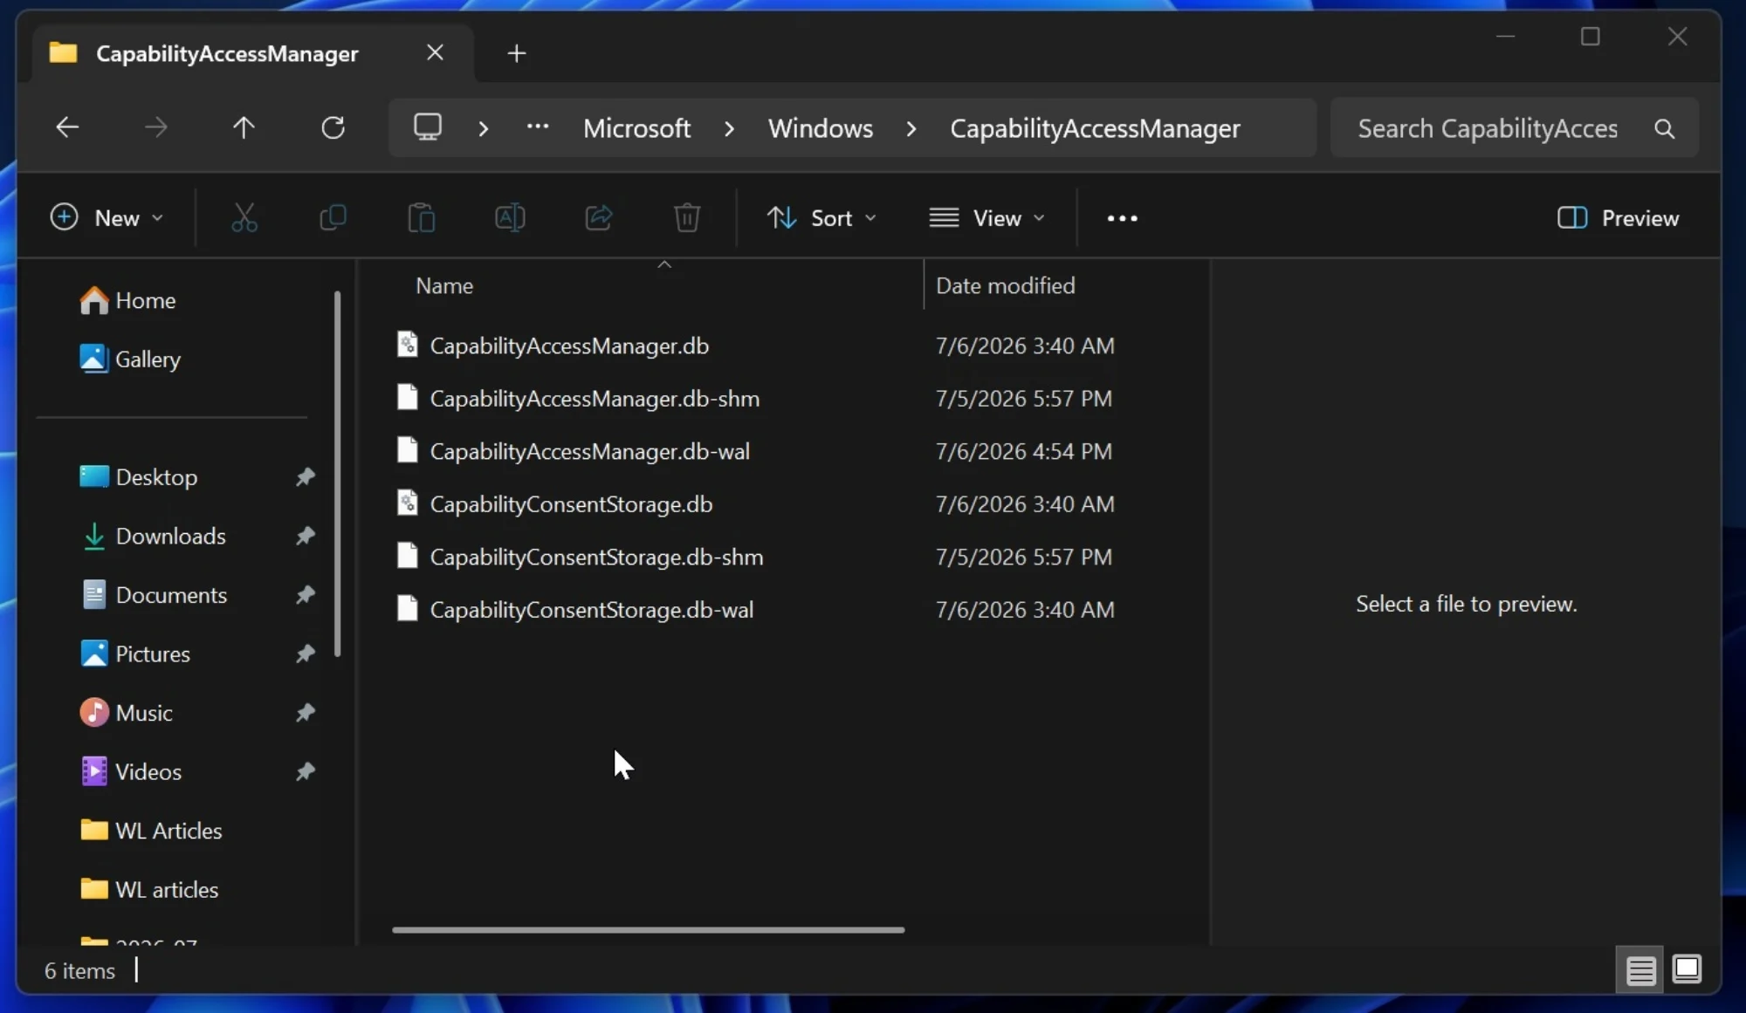
Task: Open the View dropdown
Action: (986, 217)
